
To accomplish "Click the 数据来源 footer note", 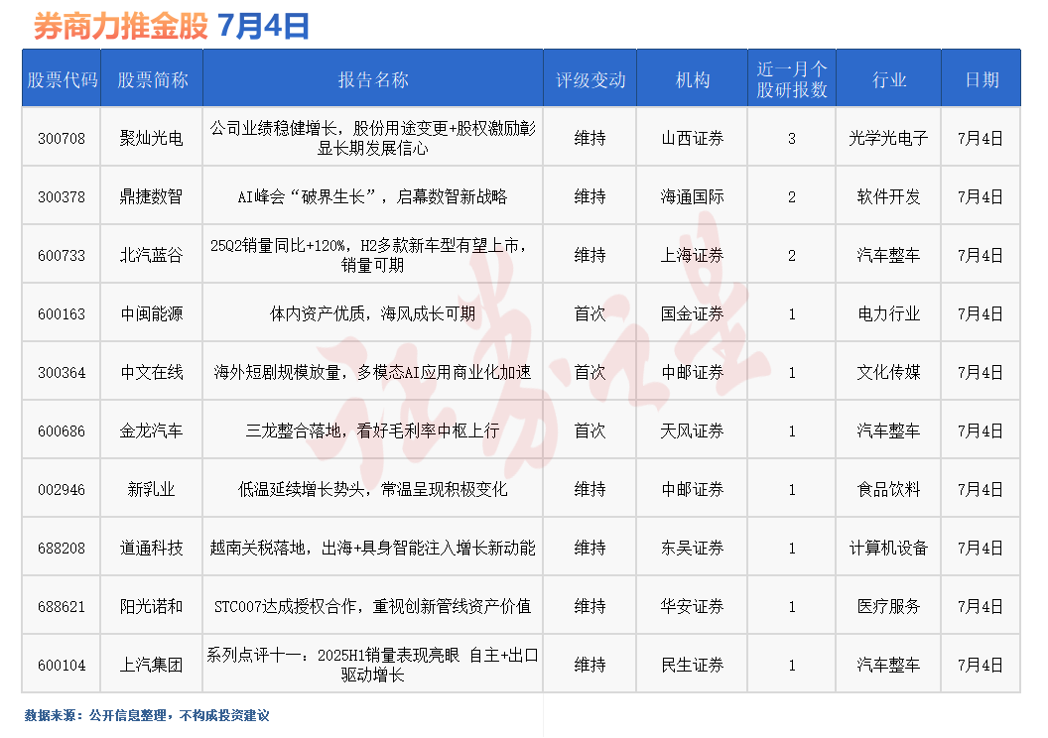I will (147, 715).
